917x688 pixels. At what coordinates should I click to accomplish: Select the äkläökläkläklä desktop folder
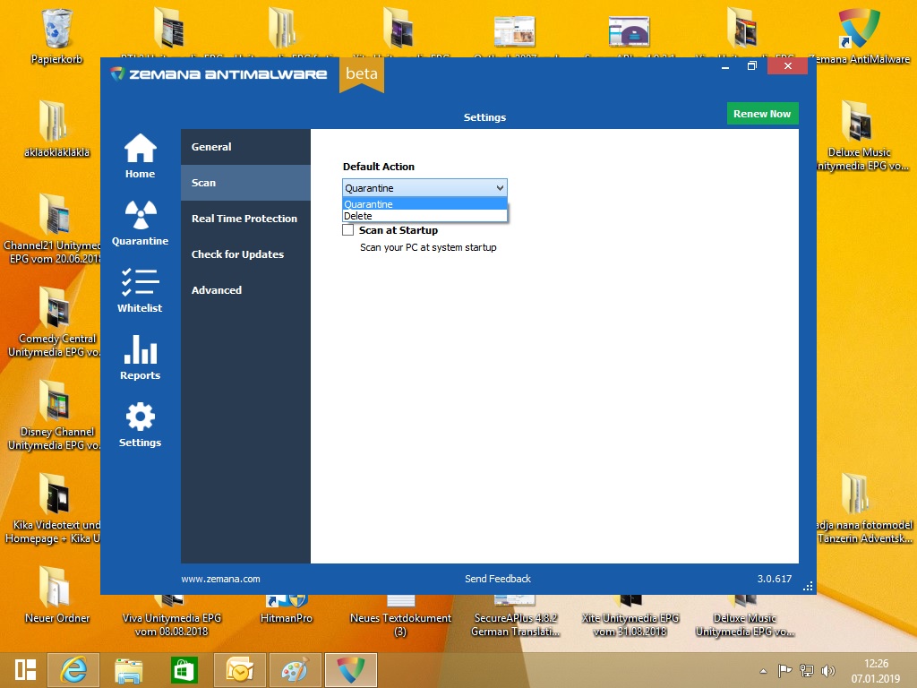56,129
